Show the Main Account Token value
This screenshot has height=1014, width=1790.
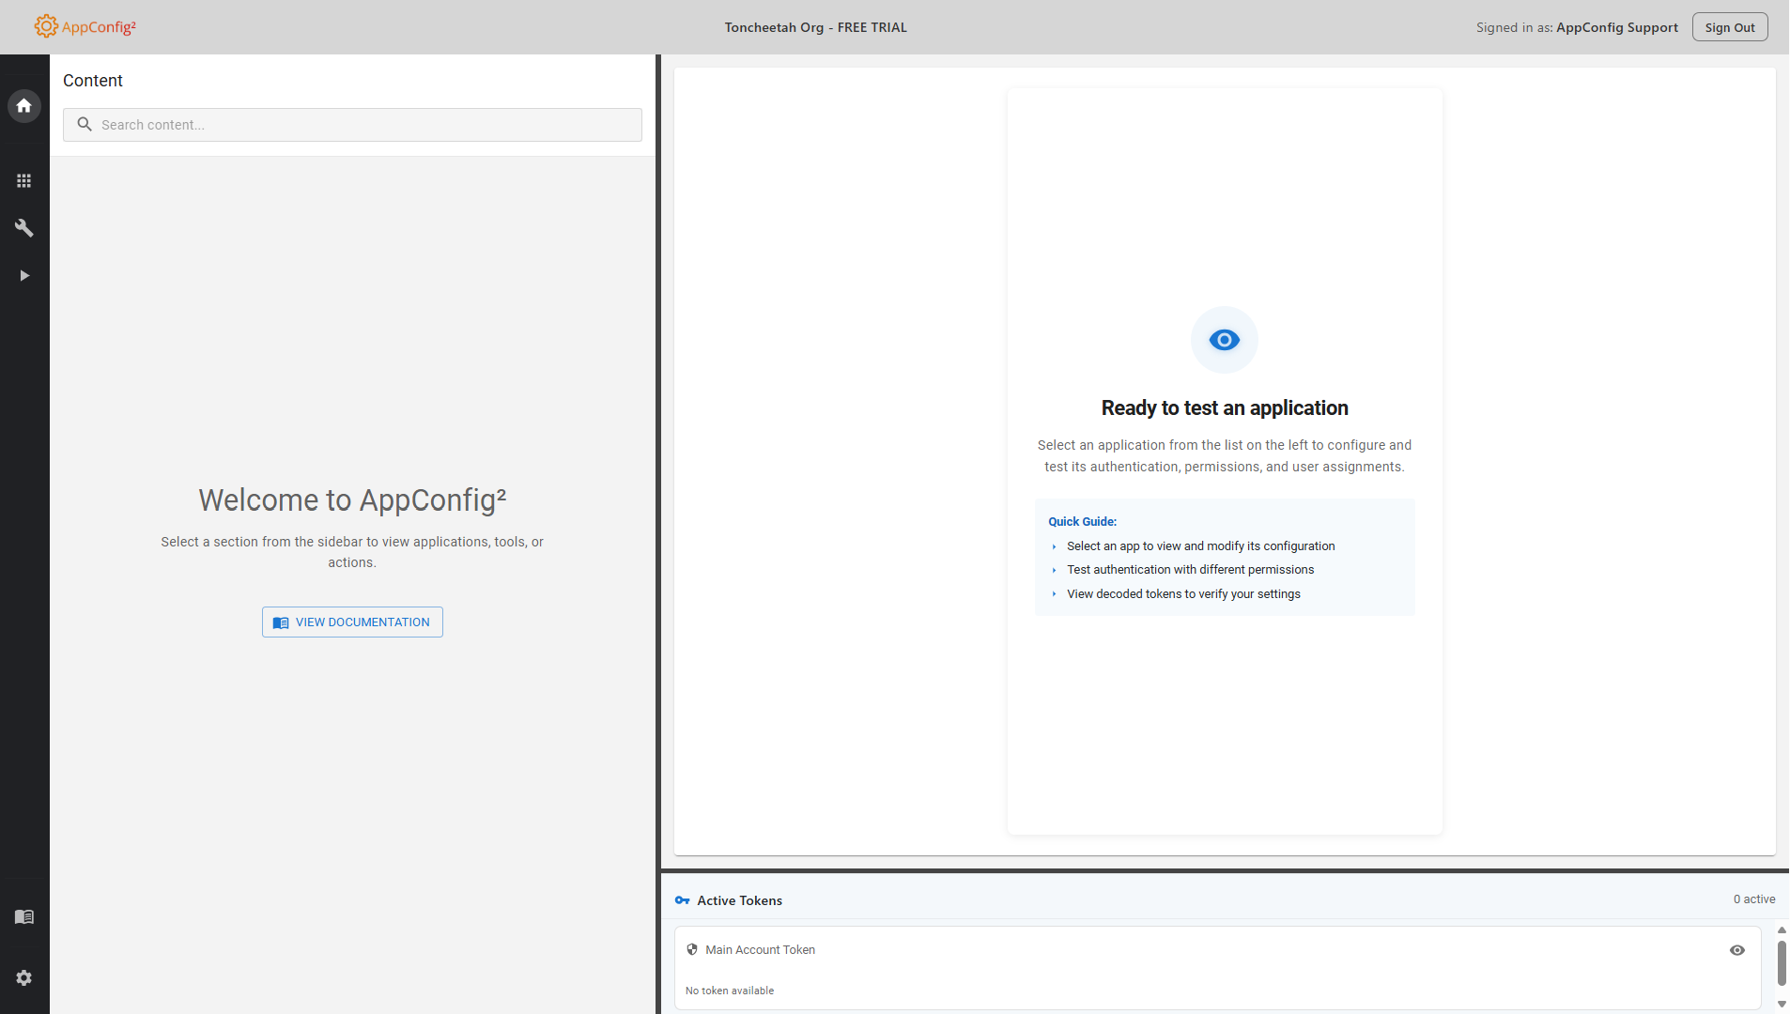1737,950
